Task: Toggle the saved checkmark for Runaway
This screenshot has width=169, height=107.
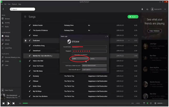Action: 29,76
